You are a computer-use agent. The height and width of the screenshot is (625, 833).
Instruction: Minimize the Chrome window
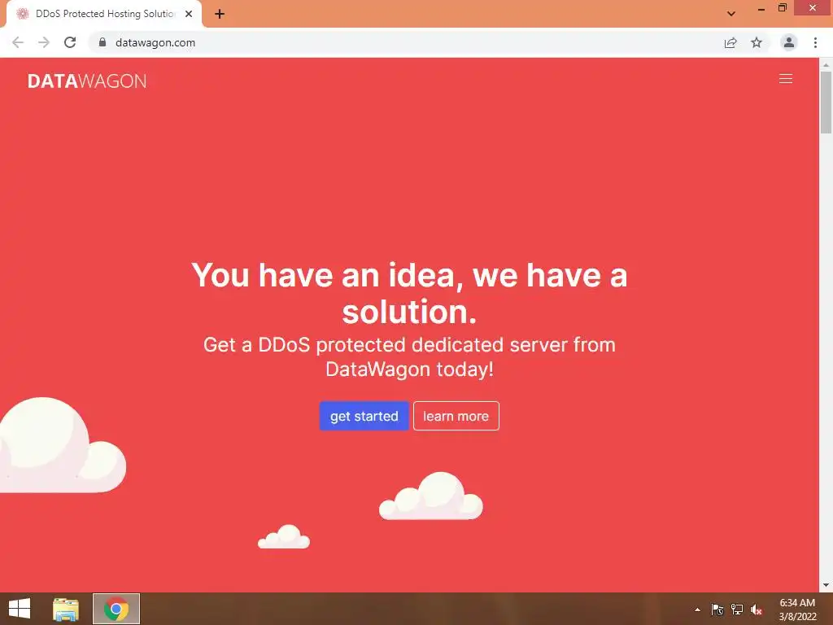761,8
